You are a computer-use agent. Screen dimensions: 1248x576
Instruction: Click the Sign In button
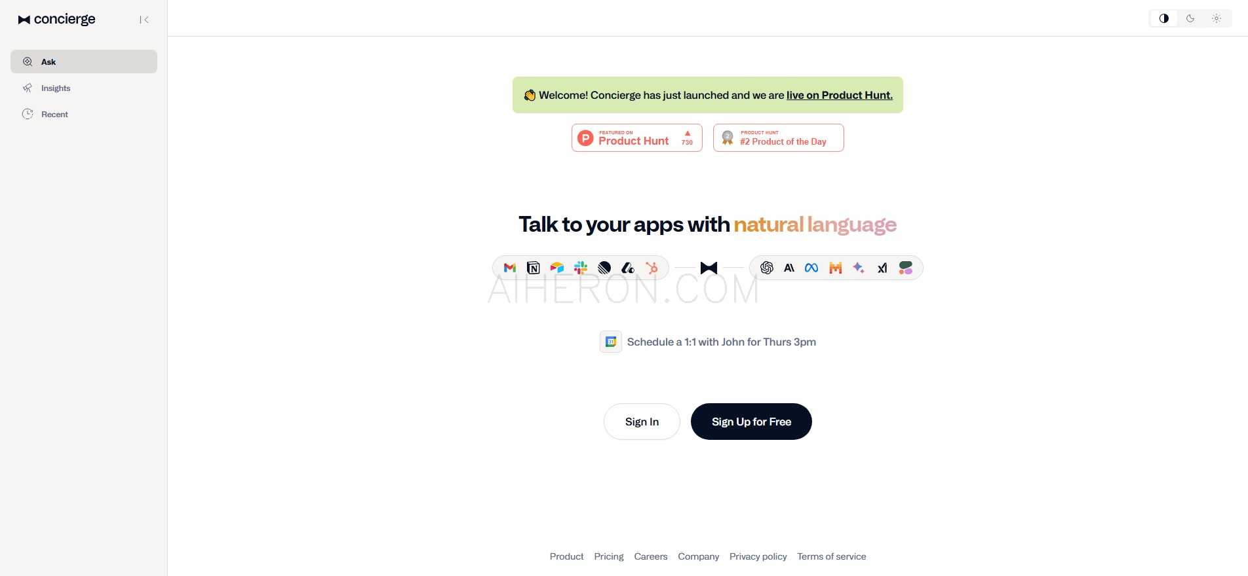(642, 422)
